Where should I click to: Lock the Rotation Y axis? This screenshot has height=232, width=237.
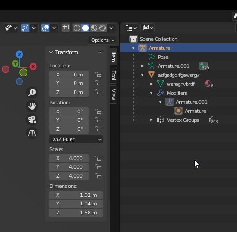tap(98, 120)
